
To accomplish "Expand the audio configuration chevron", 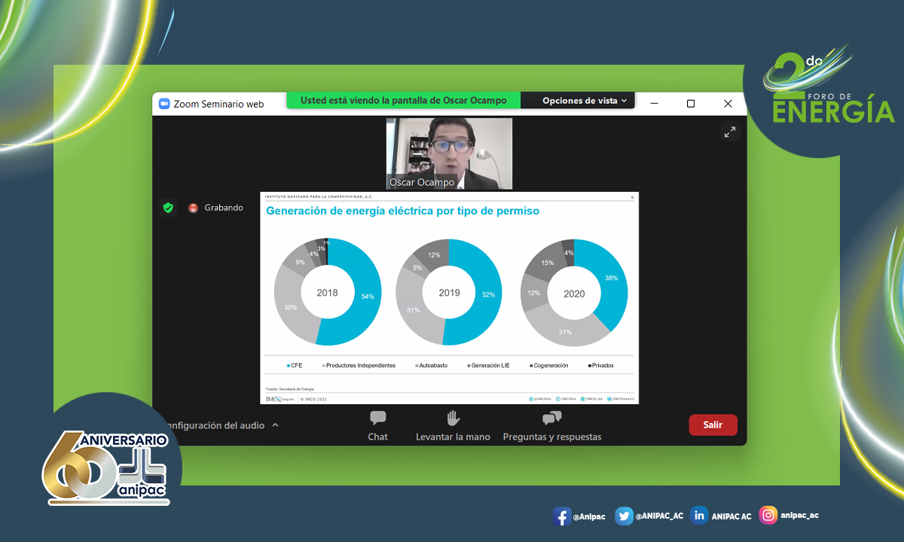I will pyautogui.click(x=275, y=425).
